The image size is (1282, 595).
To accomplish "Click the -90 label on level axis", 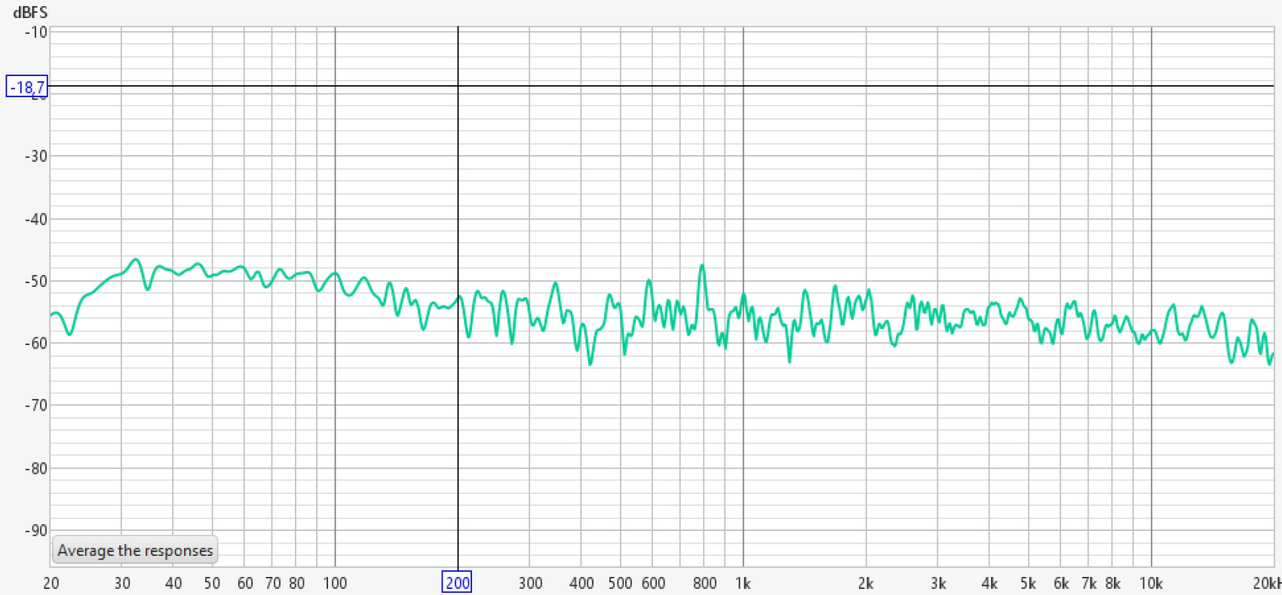I will [x=35, y=530].
